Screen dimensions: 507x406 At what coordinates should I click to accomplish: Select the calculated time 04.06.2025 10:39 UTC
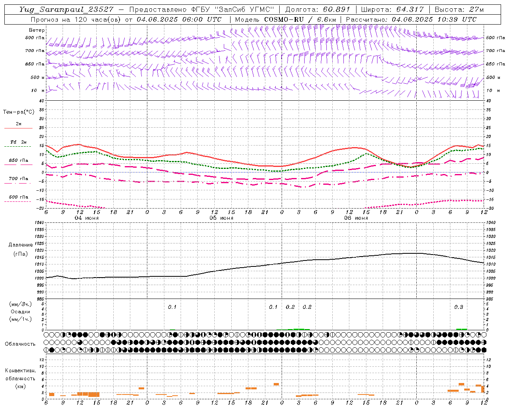434,19
